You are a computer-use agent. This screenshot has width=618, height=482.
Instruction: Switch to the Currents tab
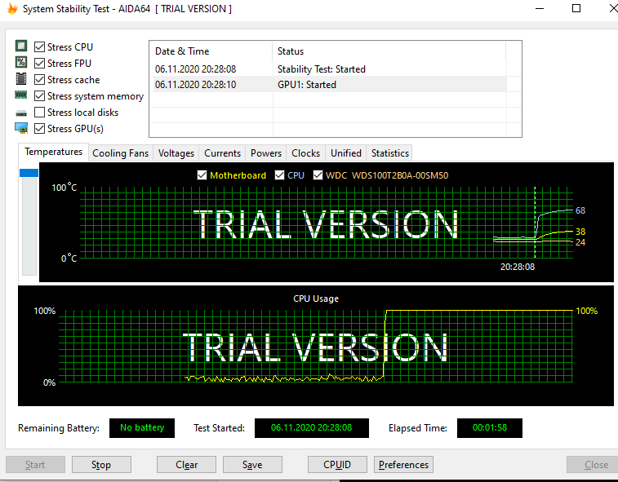coord(222,153)
